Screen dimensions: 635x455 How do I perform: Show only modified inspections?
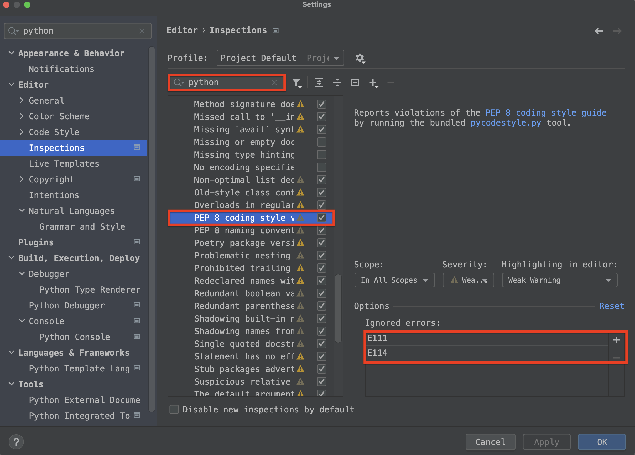coord(355,82)
